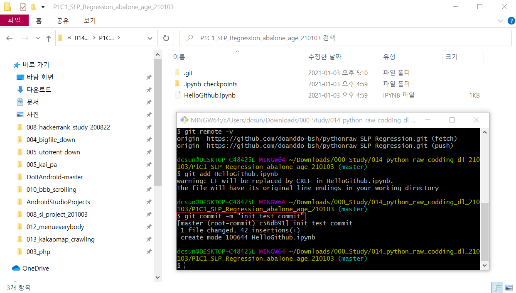Click the P1C... breadcrumb segment
The width and height of the screenshot is (516, 293).
pos(106,38)
